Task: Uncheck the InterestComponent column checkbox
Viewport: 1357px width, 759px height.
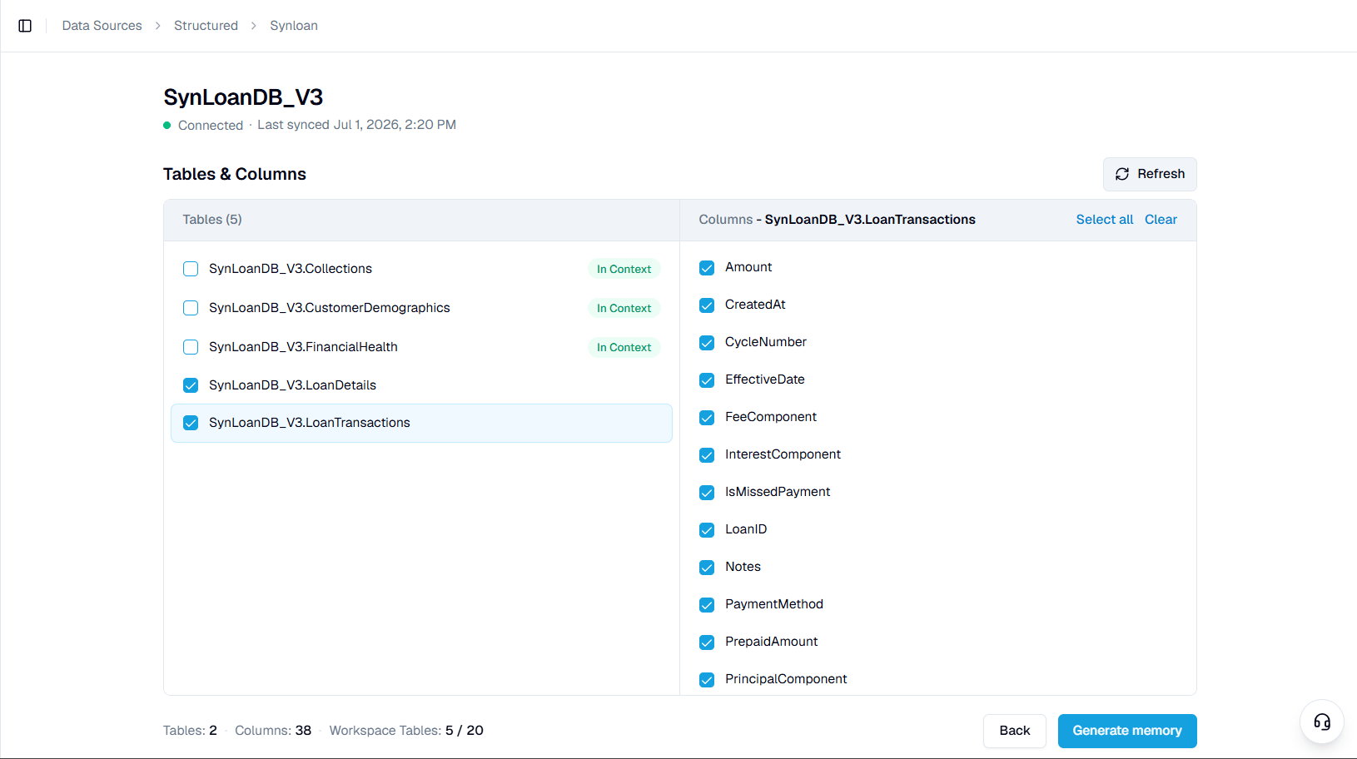Action: pos(707,455)
